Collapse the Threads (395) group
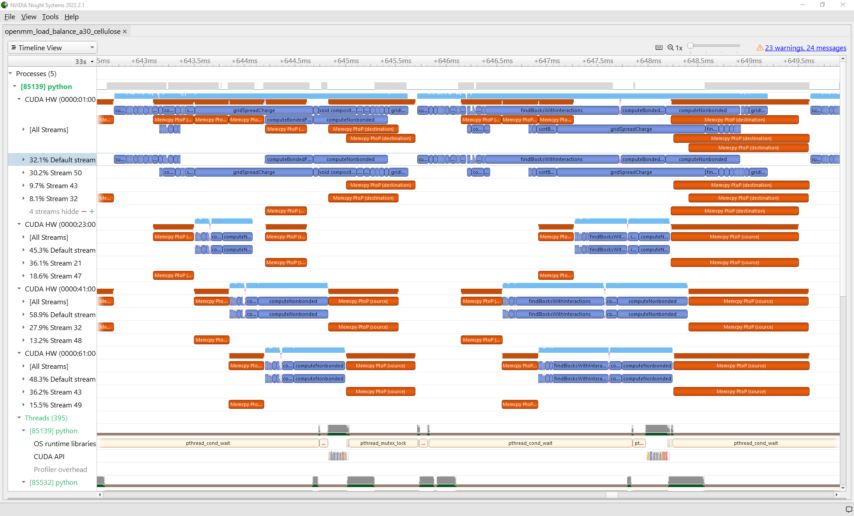The width and height of the screenshot is (854, 516). point(19,418)
